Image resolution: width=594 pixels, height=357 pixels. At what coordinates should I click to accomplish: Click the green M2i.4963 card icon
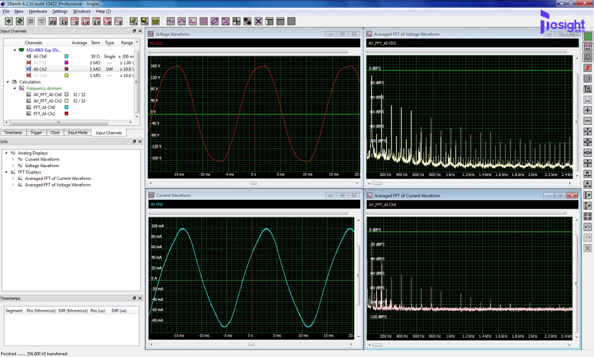tap(21, 50)
